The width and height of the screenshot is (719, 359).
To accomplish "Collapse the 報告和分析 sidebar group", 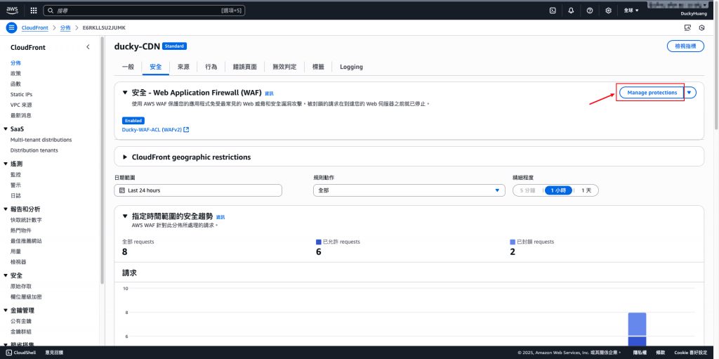I will [6, 209].
